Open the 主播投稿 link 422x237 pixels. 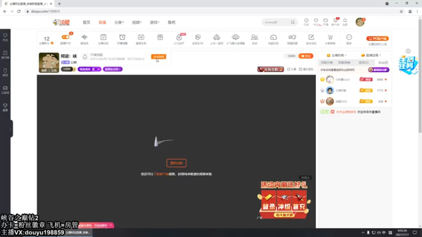[337, 55]
